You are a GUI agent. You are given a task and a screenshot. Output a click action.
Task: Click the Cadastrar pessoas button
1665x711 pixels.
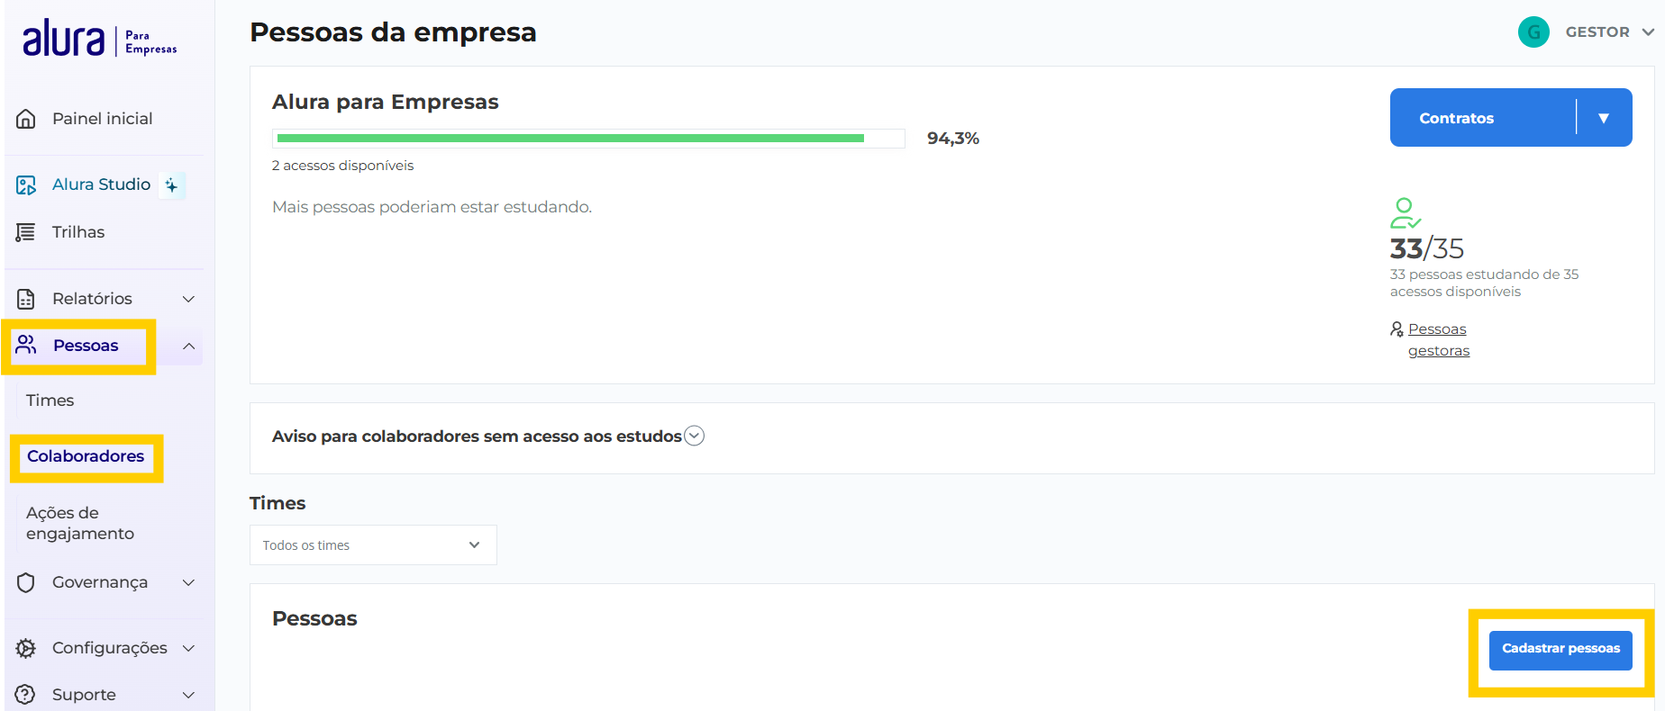1560,649
